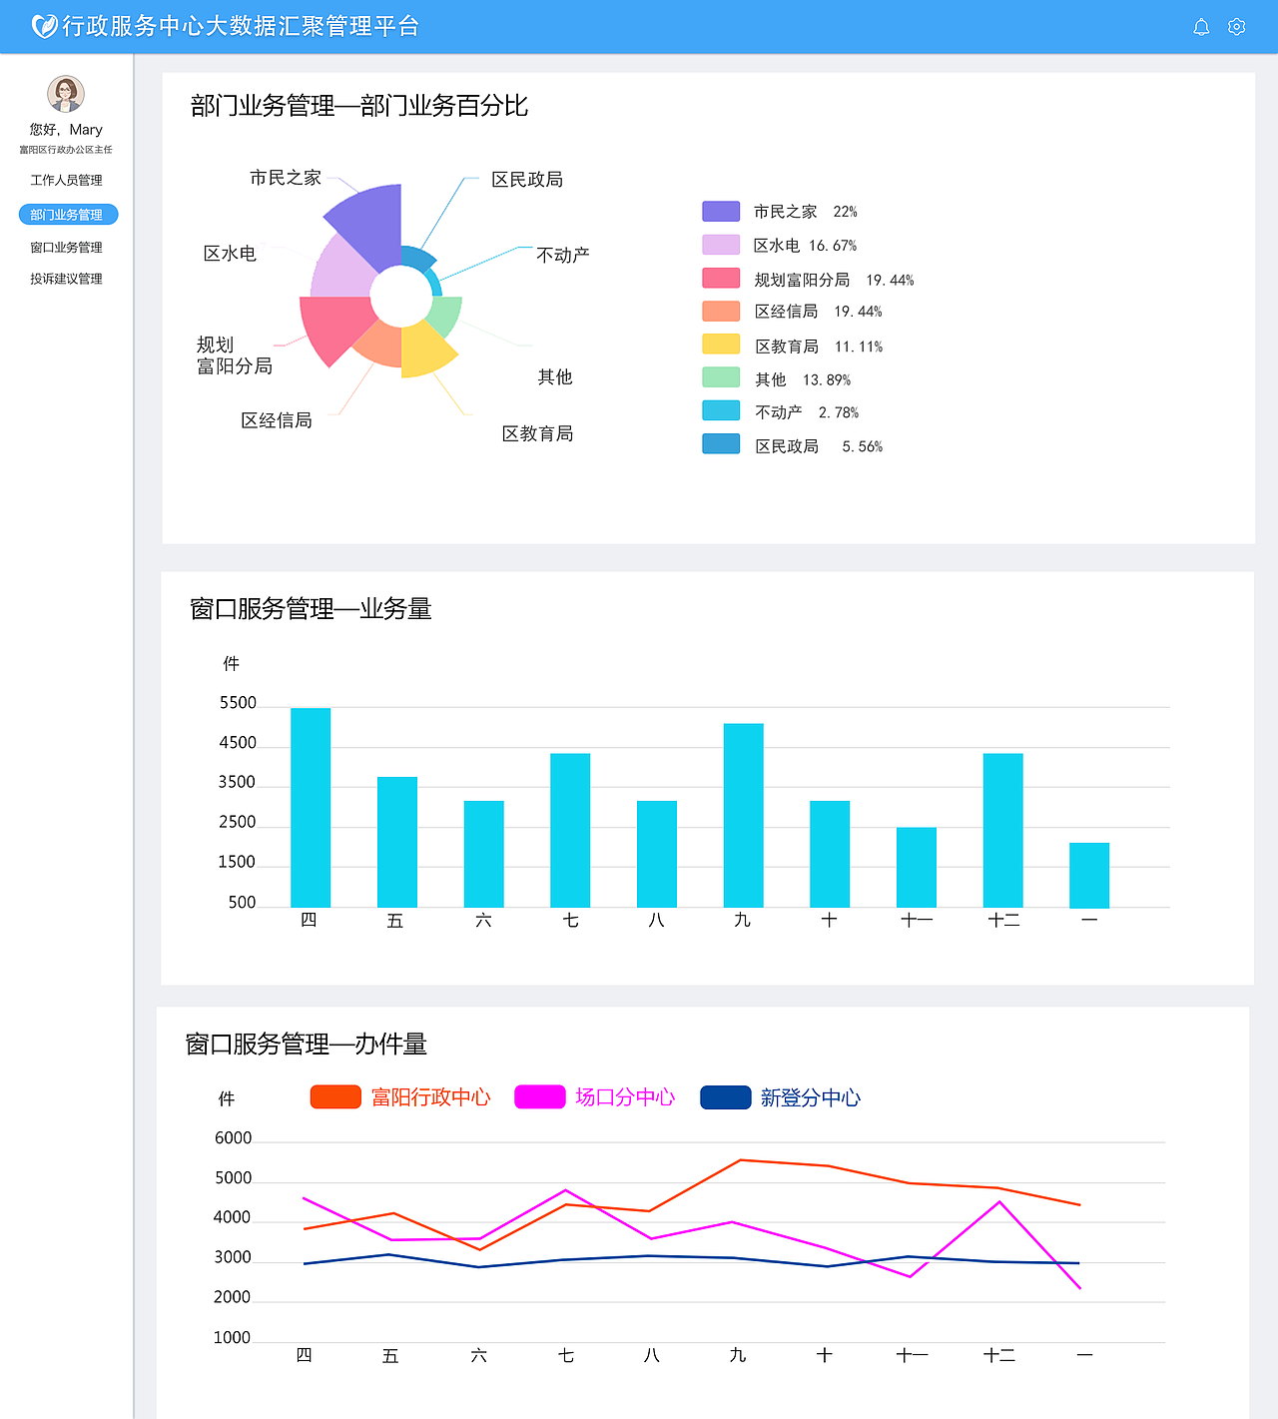Click the 区教育局 yellow legend swatch

[x=722, y=344]
